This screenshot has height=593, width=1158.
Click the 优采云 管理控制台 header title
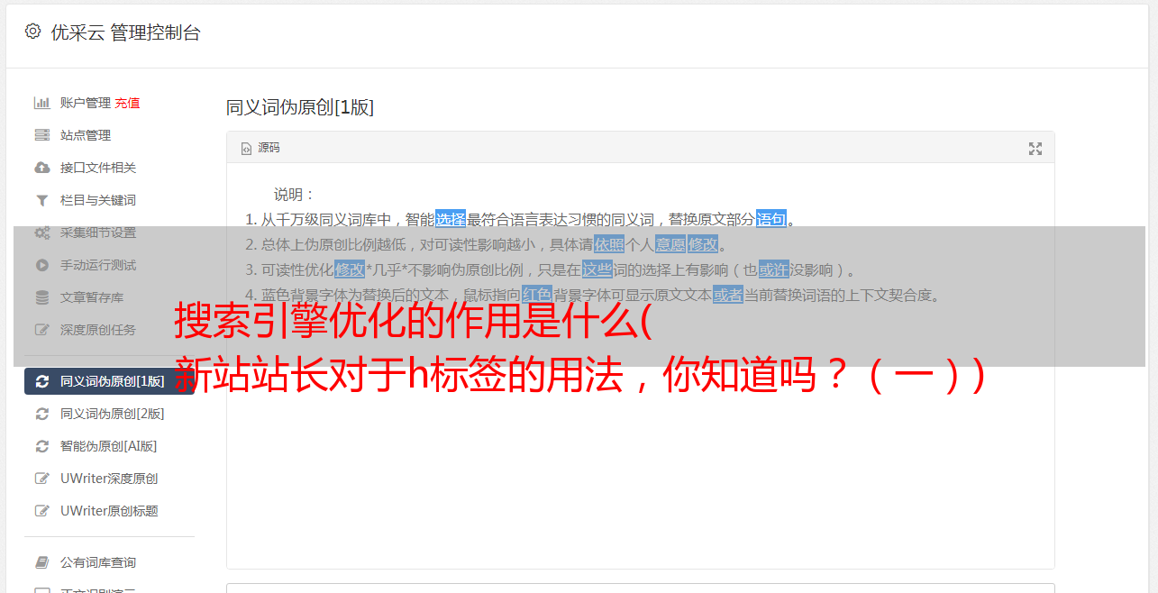click(x=125, y=32)
